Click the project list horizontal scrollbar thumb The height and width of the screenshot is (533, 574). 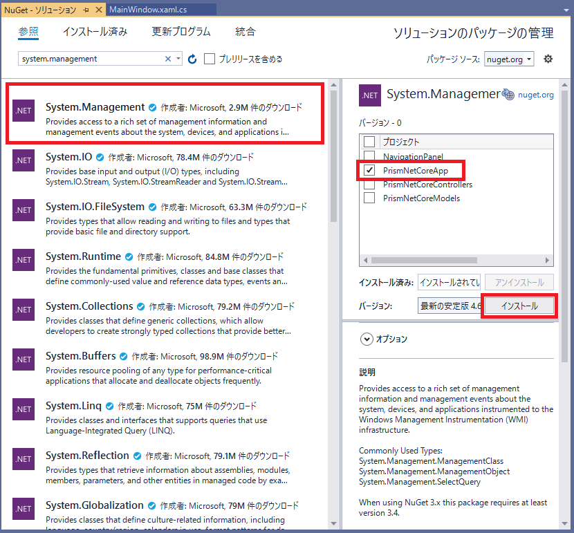coord(425,260)
